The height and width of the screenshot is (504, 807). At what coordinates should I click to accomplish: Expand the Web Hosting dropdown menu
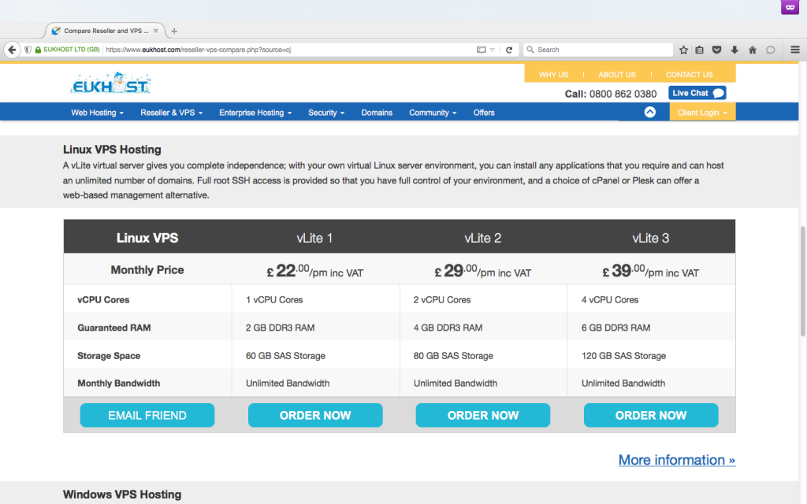[98, 113]
